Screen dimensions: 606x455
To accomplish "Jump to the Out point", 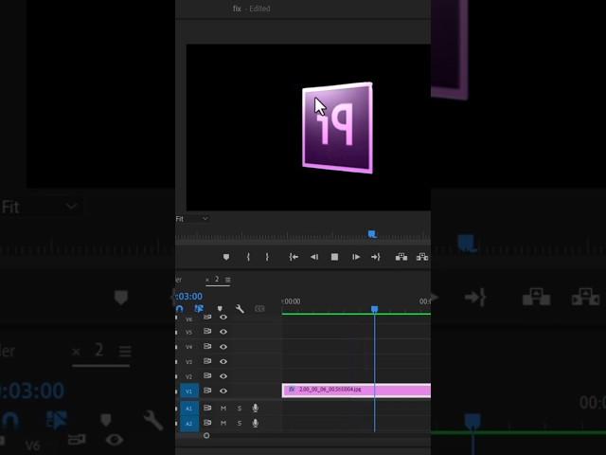I will click(376, 257).
